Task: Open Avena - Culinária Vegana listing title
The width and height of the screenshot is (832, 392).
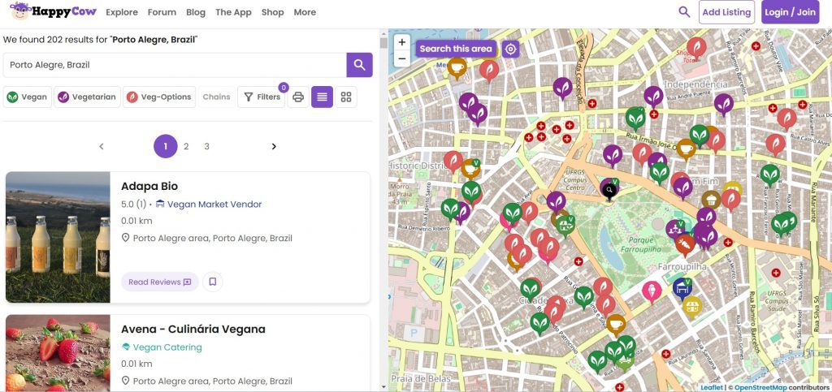Action: point(193,329)
